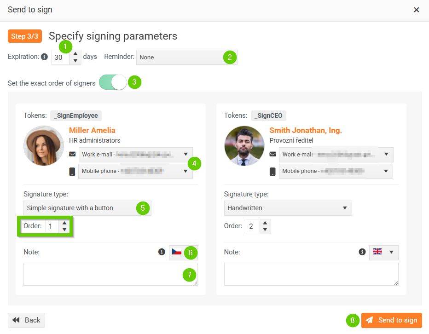Decrease Jonathan Smith's Order value
Viewport: 429px width, 334px height.
pos(265,230)
